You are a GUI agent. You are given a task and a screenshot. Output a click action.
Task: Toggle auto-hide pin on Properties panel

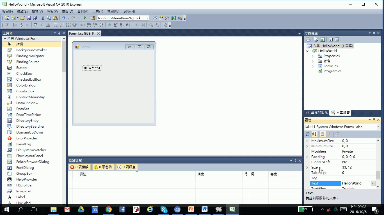tap(374, 120)
